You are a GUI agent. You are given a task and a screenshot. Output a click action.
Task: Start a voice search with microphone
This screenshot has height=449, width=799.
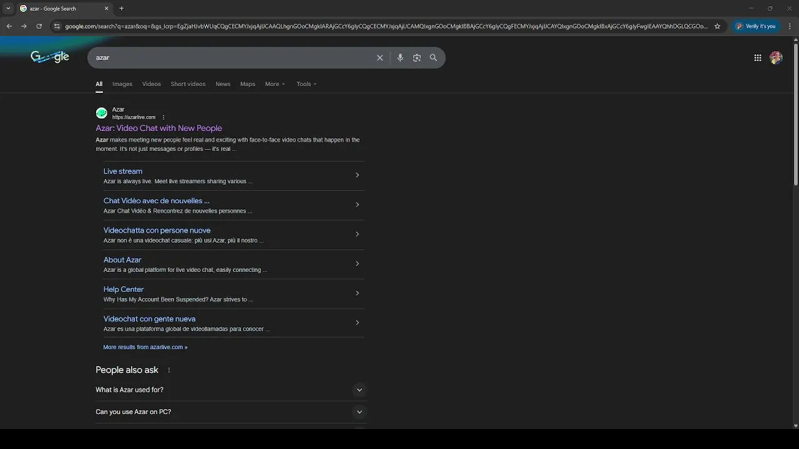(400, 58)
